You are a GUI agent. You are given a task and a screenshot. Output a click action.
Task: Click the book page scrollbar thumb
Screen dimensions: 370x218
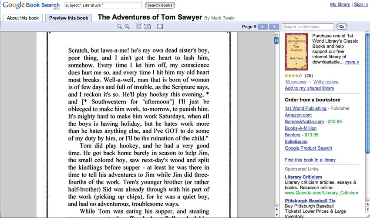[x=276, y=40]
